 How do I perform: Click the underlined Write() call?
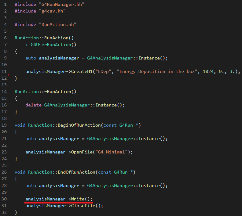[x=80, y=199]
